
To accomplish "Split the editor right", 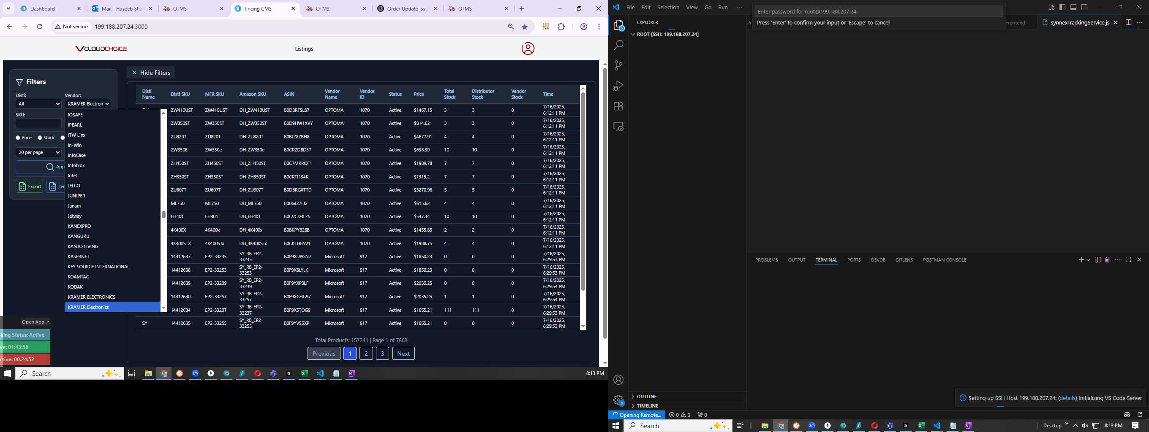I will (1128, 22).
